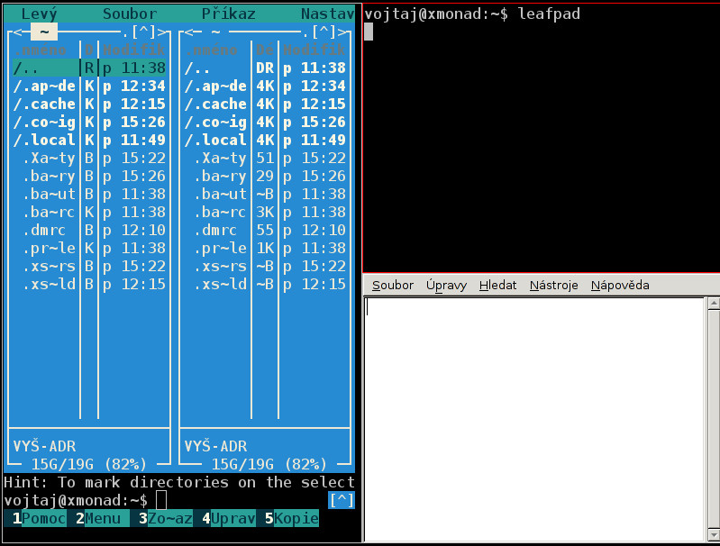This screenshot has height=546, width=720.
Task: Select /.co~ig directory in the right panel
Action: [x=265, y=123]
